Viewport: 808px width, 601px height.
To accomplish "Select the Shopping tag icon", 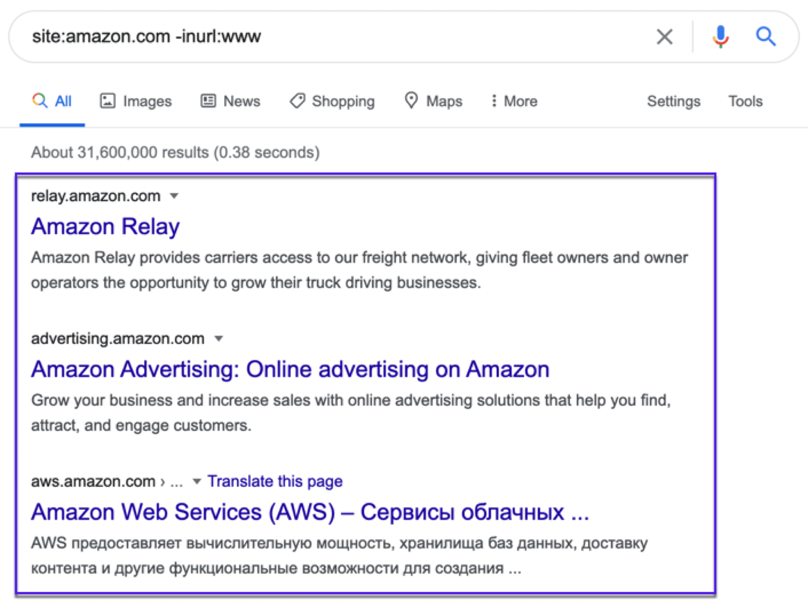I will 297,101.
